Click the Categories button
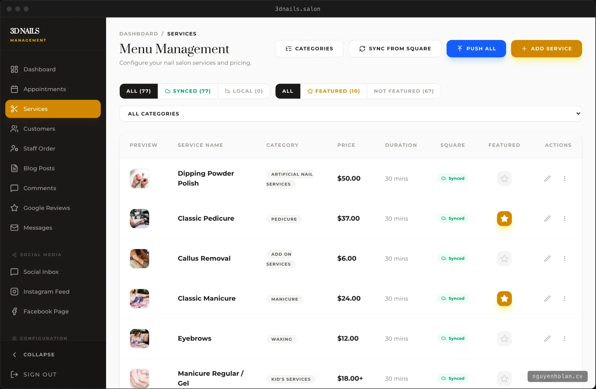This screenshot has height=389, width=596. (309, 49)
